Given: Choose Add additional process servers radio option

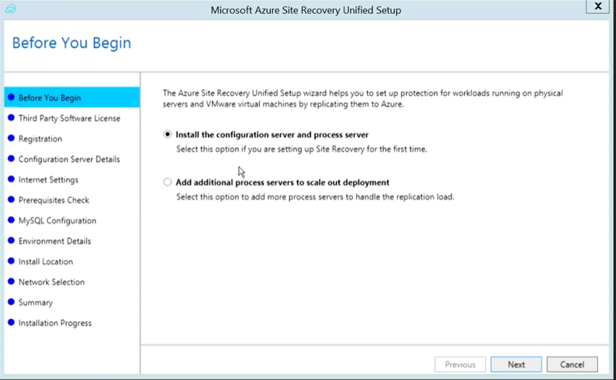Looking at the screenshot, I should click(x=168, y=182).
